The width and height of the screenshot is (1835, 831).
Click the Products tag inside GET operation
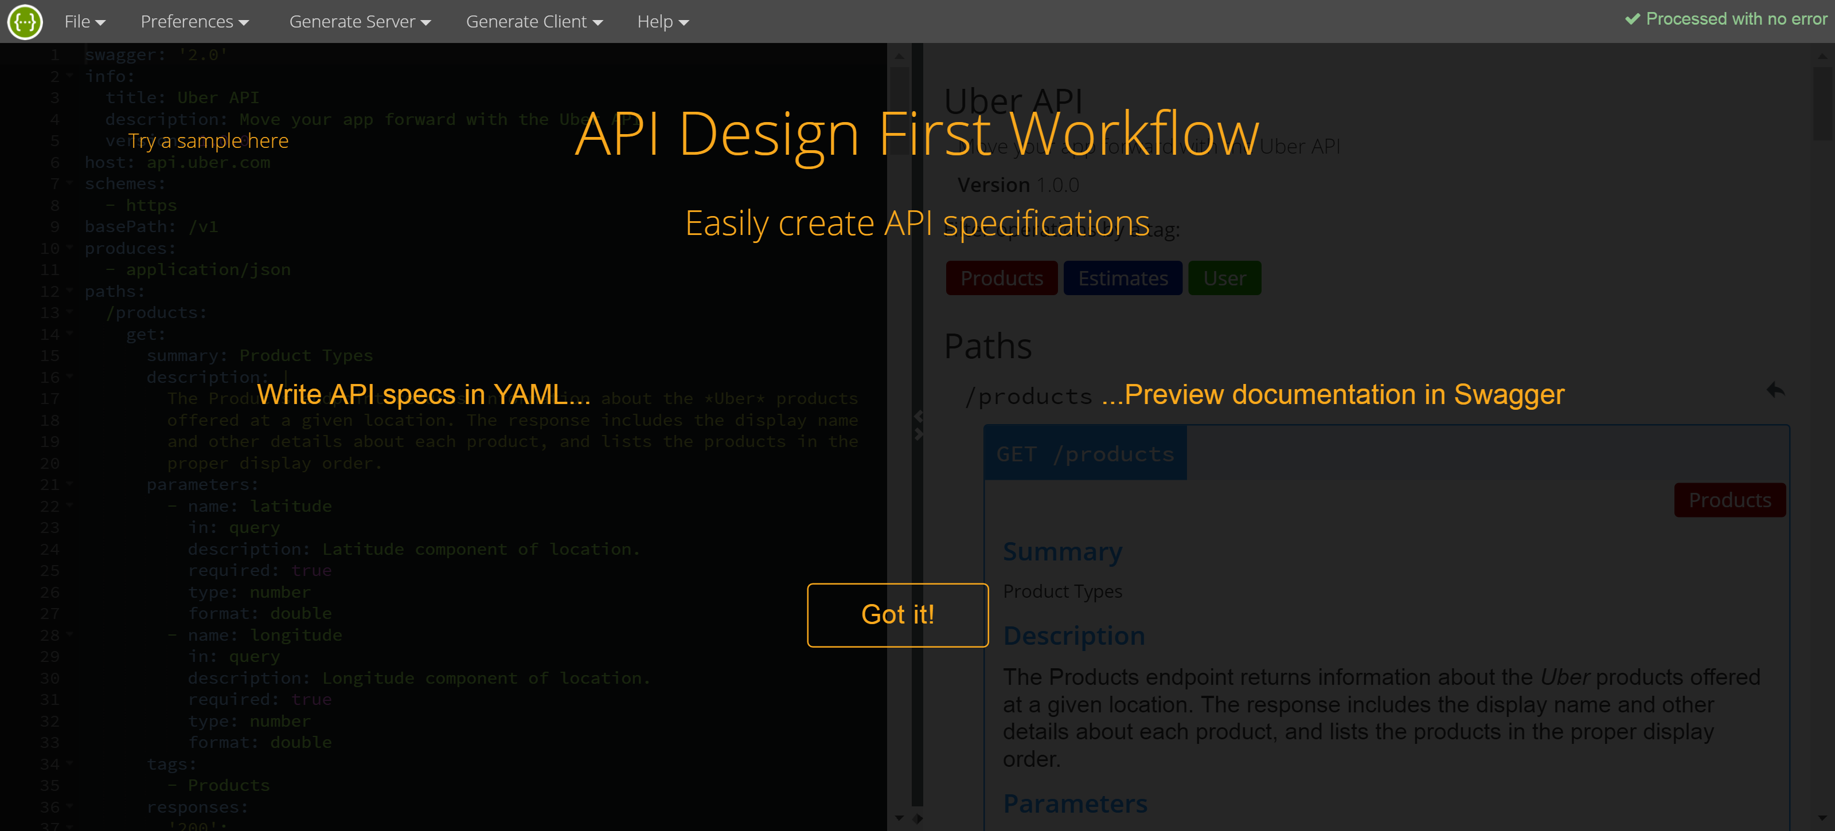pos(1729,500)
